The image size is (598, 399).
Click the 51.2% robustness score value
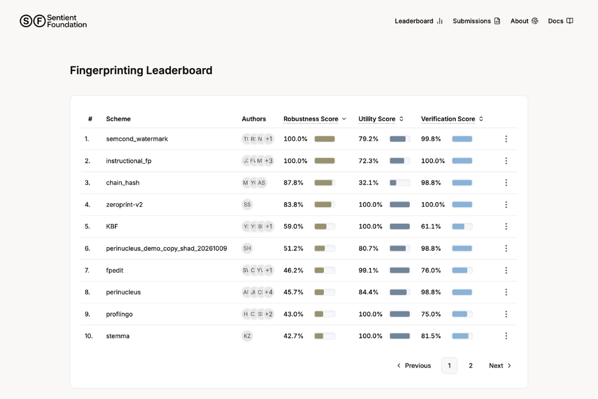(293, 249)
